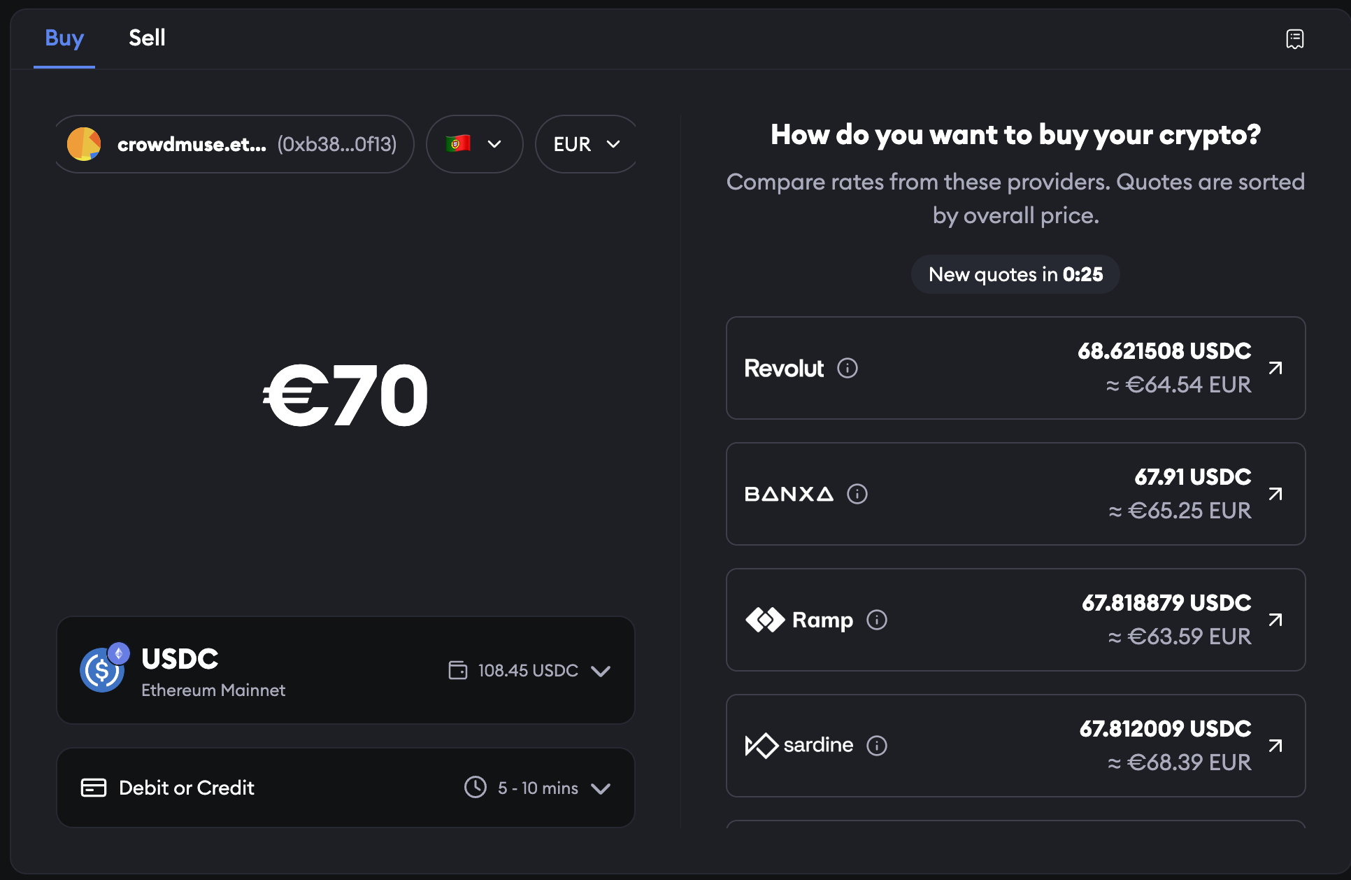
Task: Click the Ramp info icon
Action: click(877, 620)
